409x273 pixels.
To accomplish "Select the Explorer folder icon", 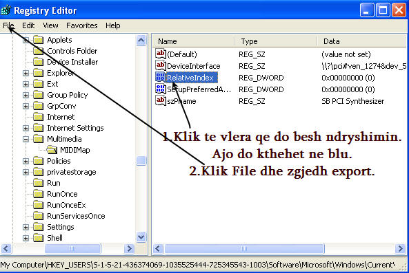I will coord(39,73).
